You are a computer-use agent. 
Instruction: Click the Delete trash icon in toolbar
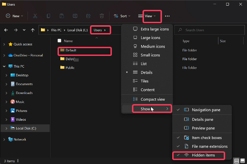pos(102,16)
